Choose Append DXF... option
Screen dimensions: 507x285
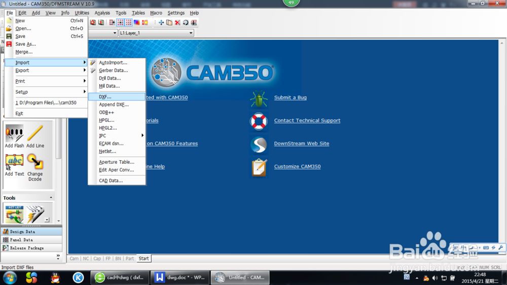(117, 104)
